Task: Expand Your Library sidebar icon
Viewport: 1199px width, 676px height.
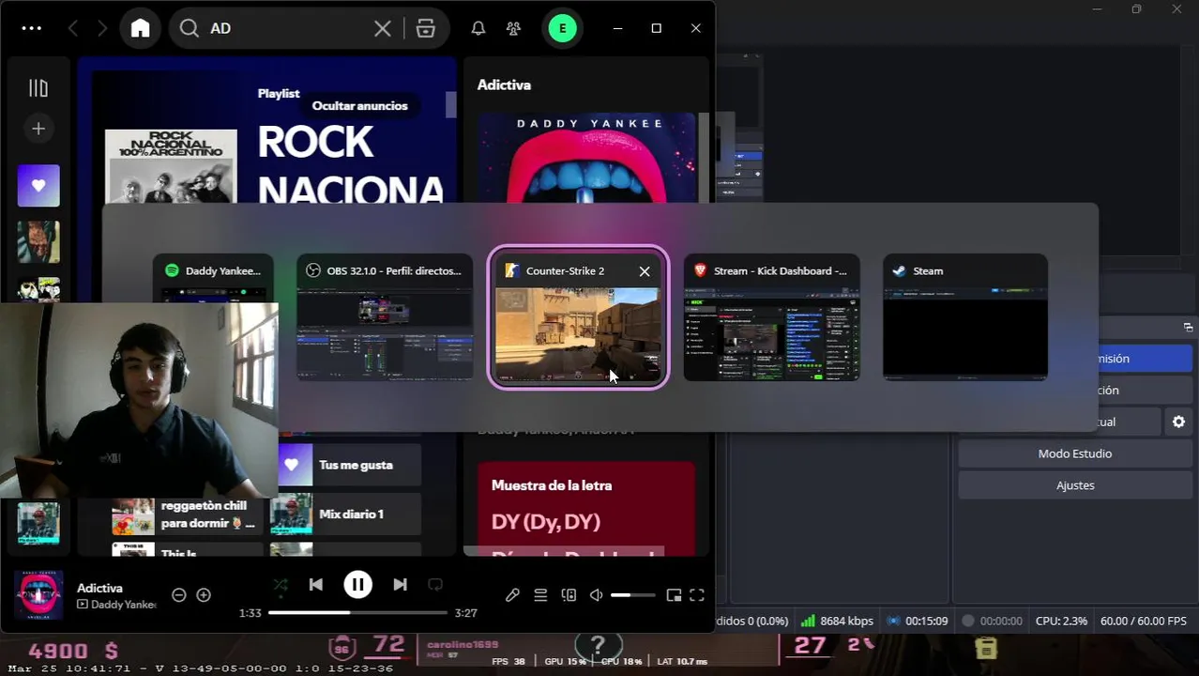Action: coord(38,88)
